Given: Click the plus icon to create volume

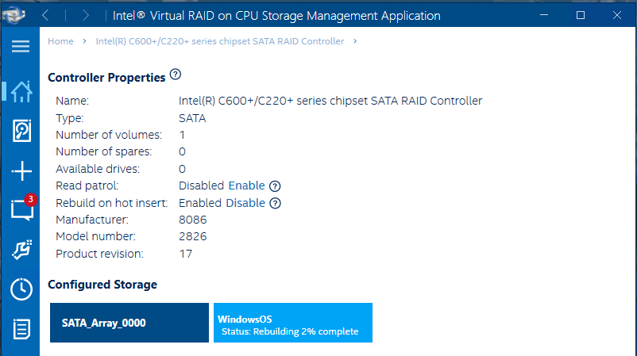Looking at the screenshot, I should click(x=21, y=170).
